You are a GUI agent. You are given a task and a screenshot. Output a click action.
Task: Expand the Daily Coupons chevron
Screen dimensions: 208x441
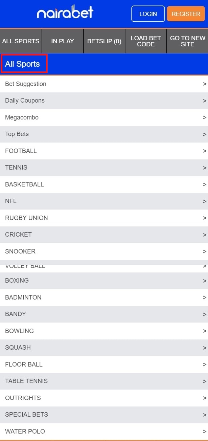click(x=204, y=101)
